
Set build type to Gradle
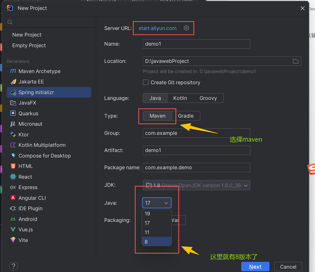coord(186,116)
